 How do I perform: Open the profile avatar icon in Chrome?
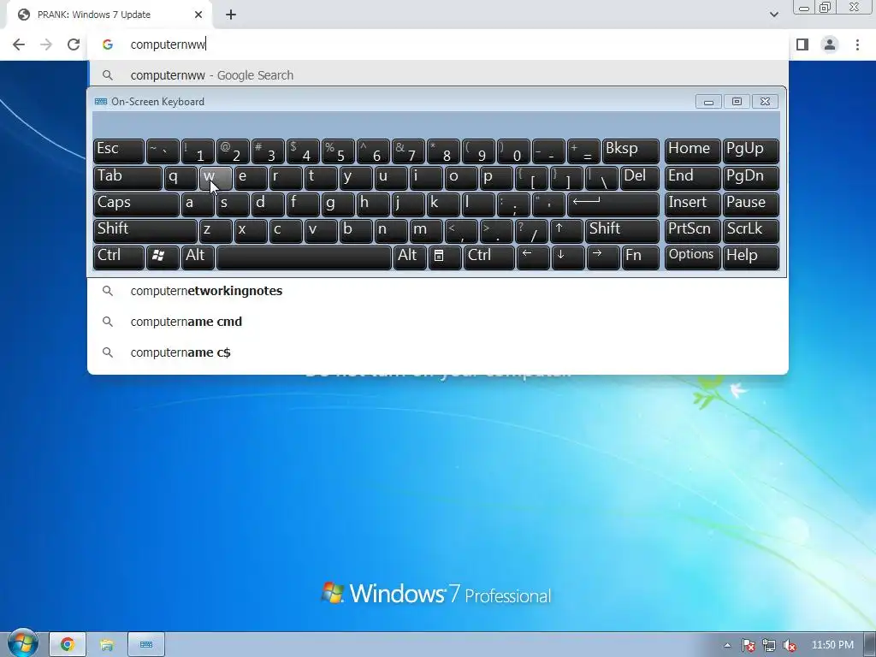pyautogui.click(x=830, y=44)
